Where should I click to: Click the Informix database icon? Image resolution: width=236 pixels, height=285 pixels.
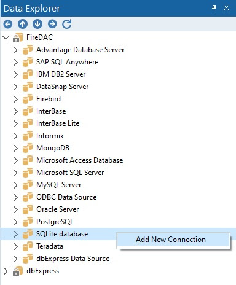click(x=28, y=136)
